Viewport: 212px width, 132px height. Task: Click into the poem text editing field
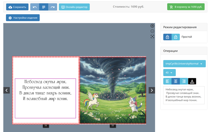tap(184, 95)
